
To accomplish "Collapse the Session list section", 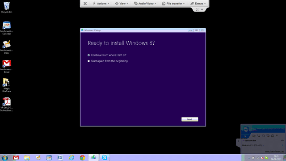I will pos(243,141).
